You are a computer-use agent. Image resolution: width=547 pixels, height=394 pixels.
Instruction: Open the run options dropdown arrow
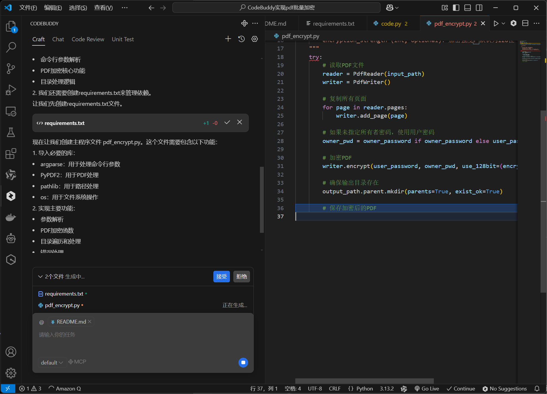(503, 23)
